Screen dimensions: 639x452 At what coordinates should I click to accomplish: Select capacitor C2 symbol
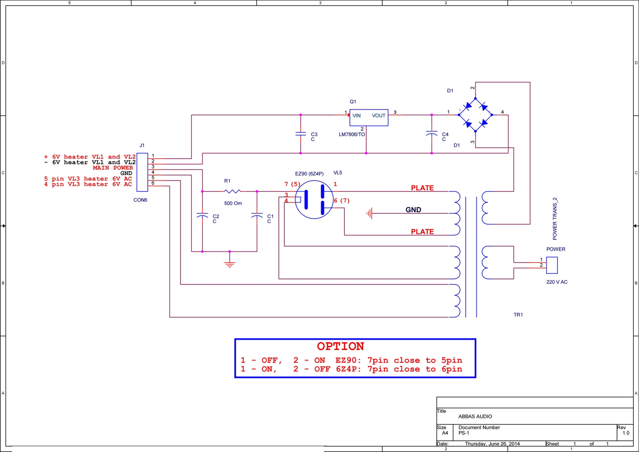pyautogui.click(x=202, y=216)
